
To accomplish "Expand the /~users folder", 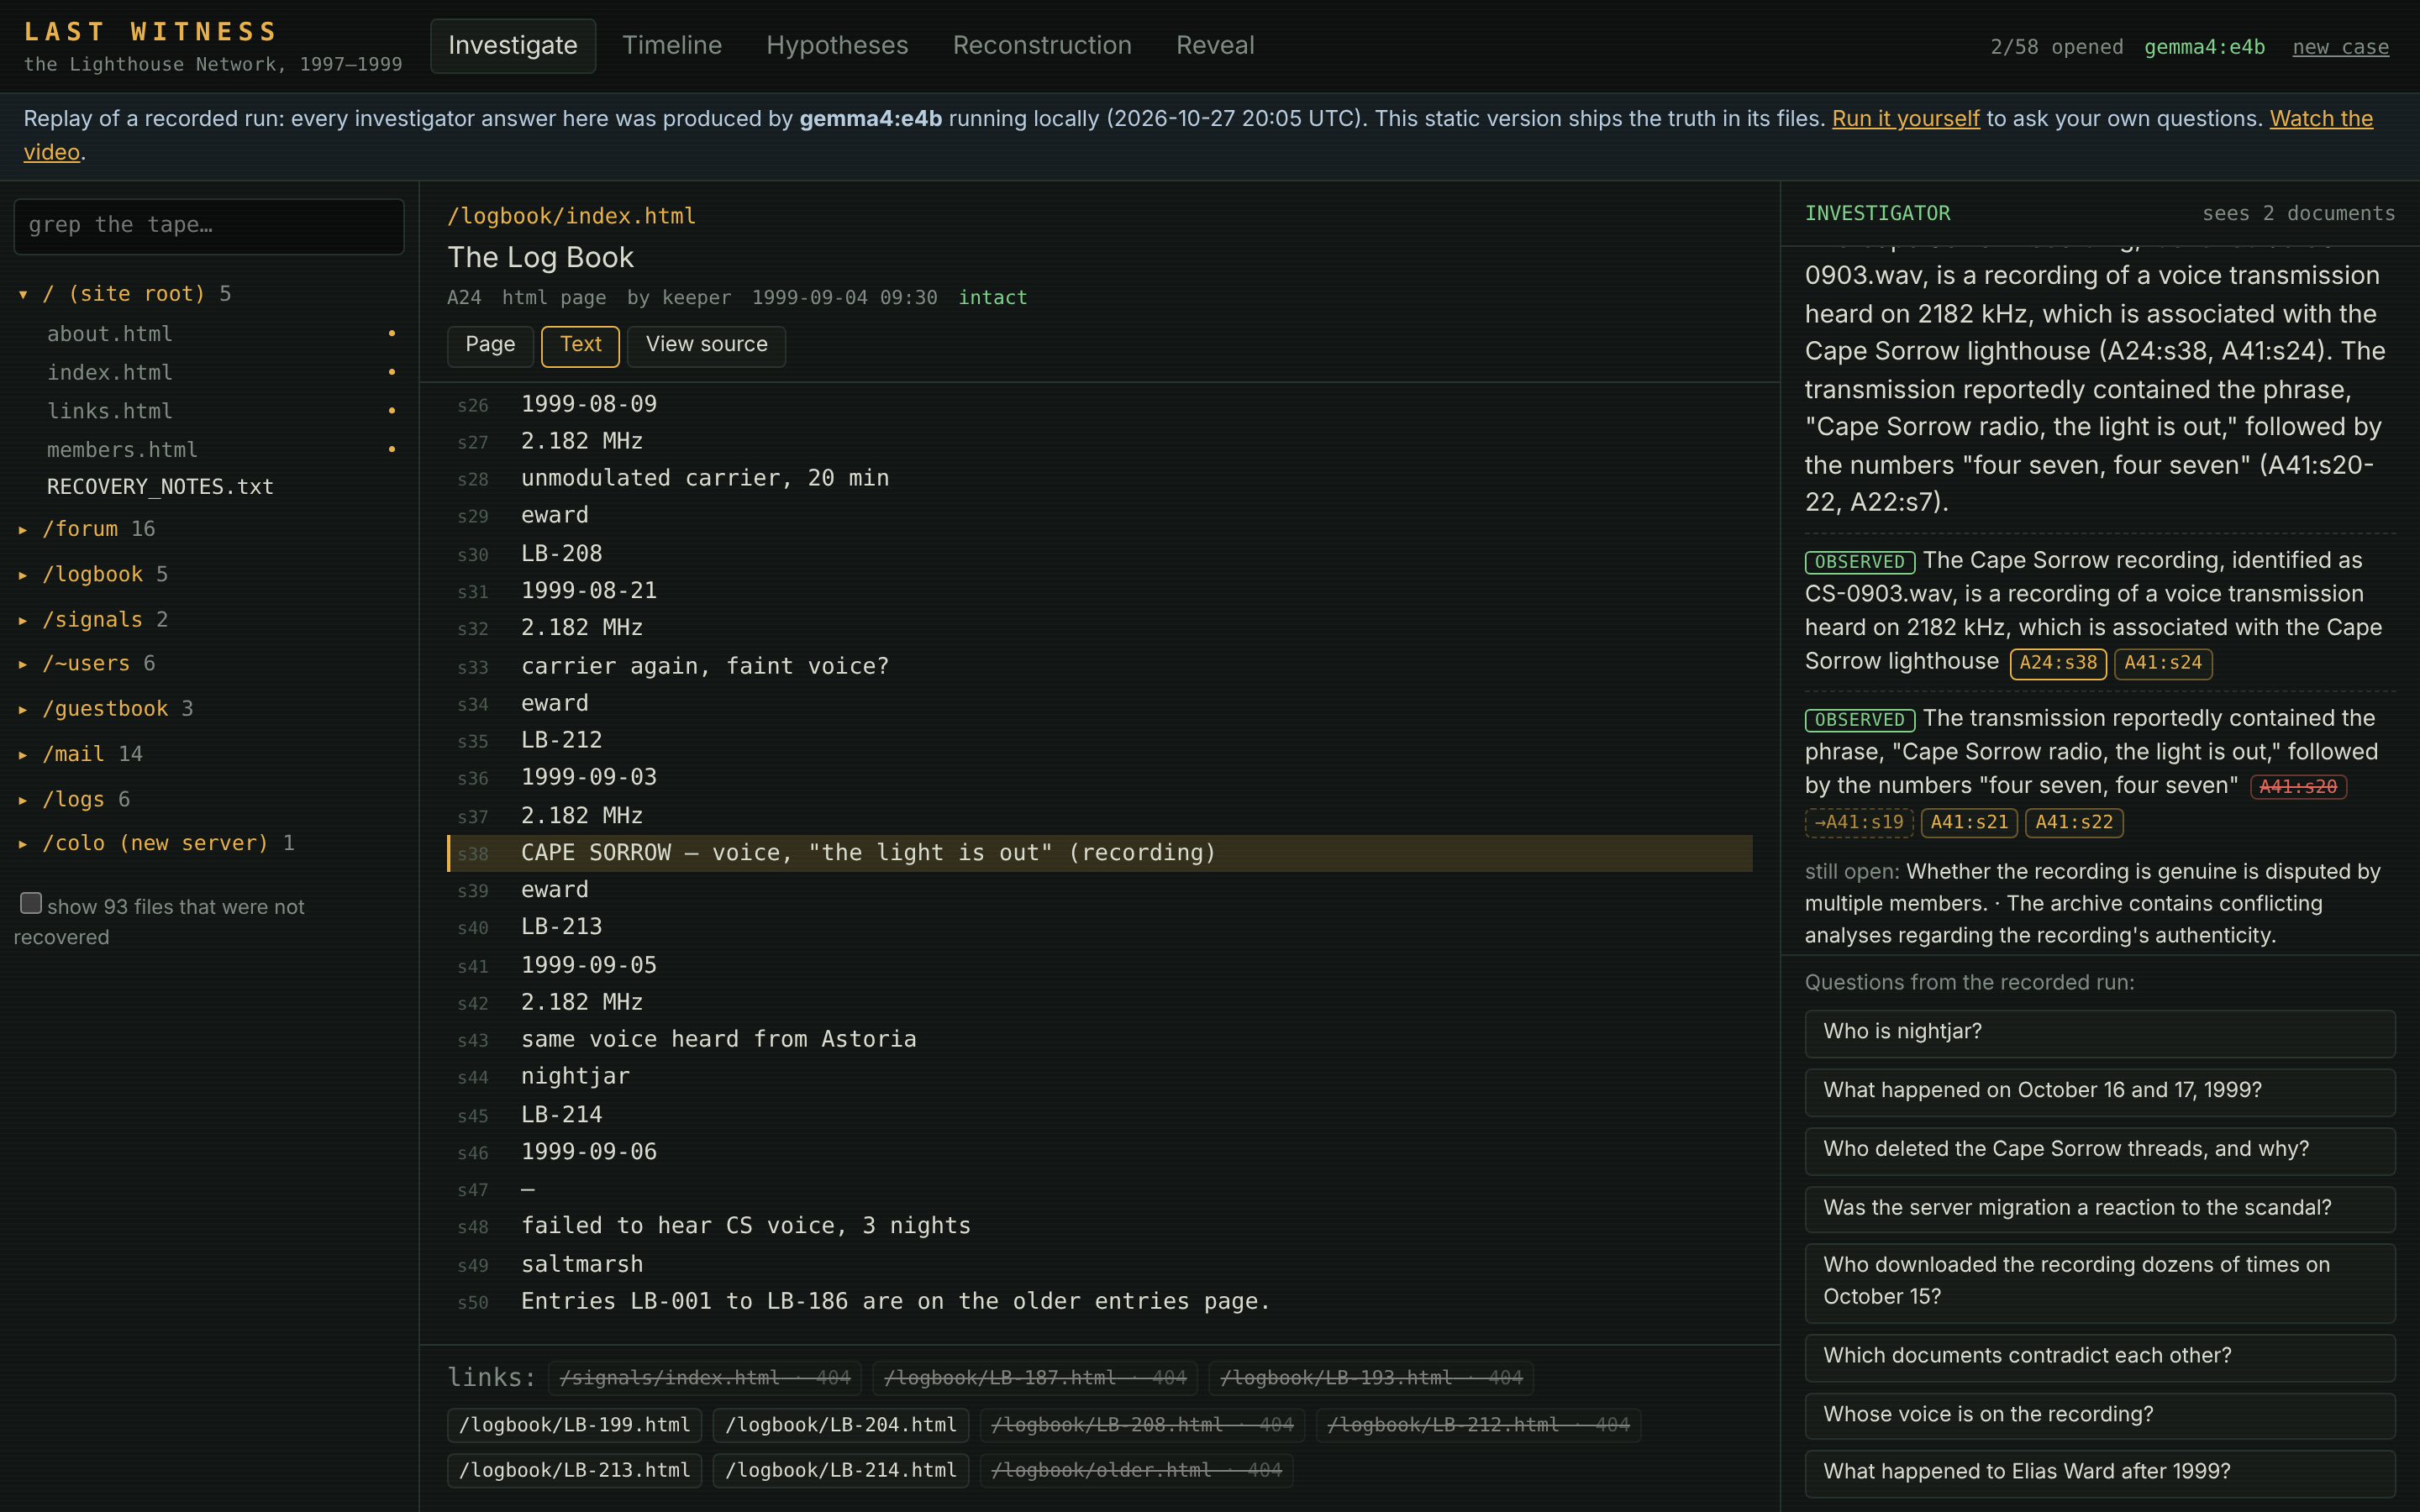I will click(x=87, y=663).
